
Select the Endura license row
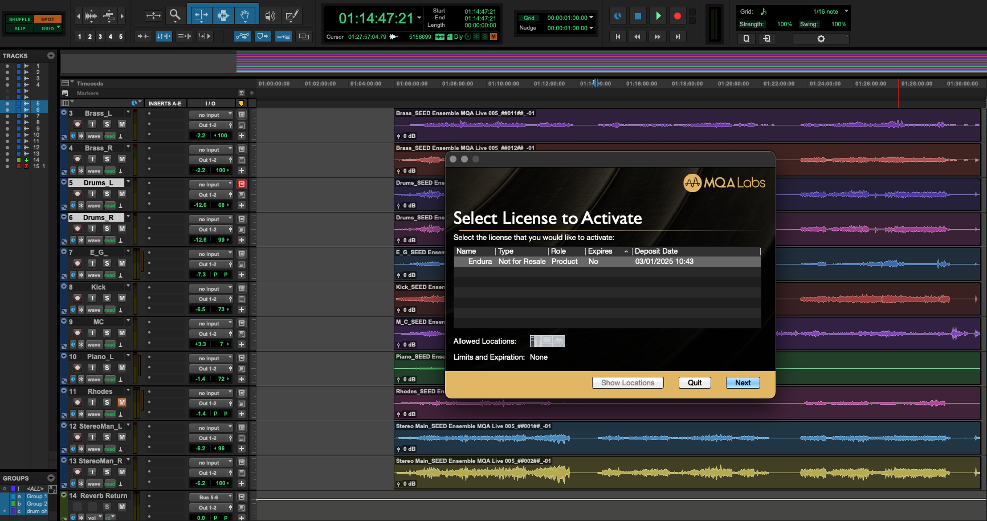tap(607, 262)
